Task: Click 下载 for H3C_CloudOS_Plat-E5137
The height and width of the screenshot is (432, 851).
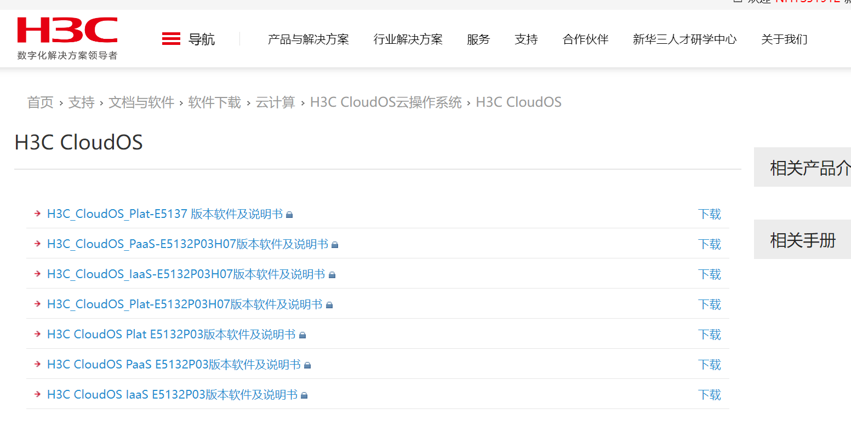Action: click(x=710, y=214)
